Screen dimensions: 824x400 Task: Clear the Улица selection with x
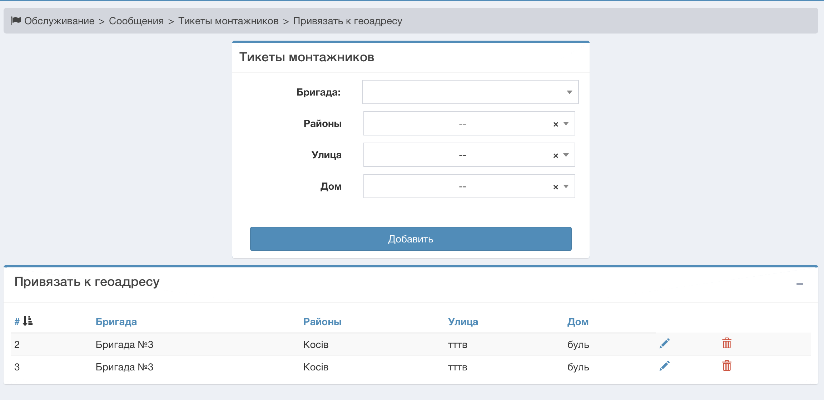555,155
